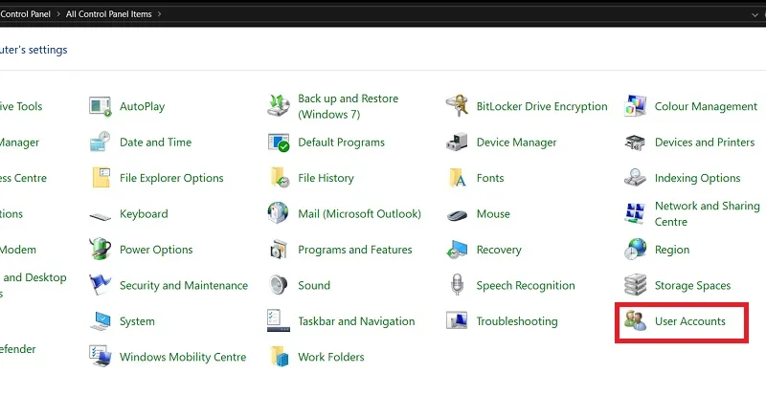The height and width of the screenshot is (395, 766).
Task: Open the Device Manager icon
Action: [457, 143]
